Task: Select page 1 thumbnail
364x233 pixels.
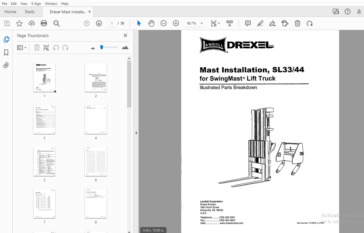Action: 44,77
